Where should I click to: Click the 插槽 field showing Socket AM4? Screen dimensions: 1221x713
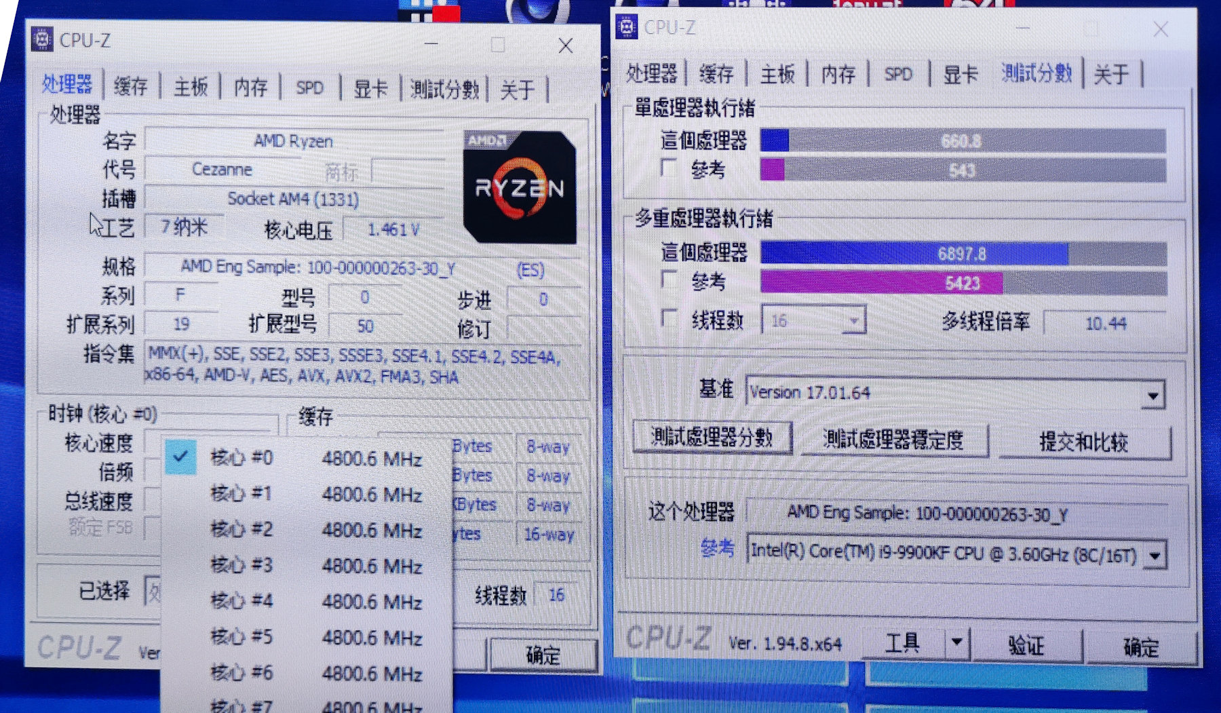294,199
